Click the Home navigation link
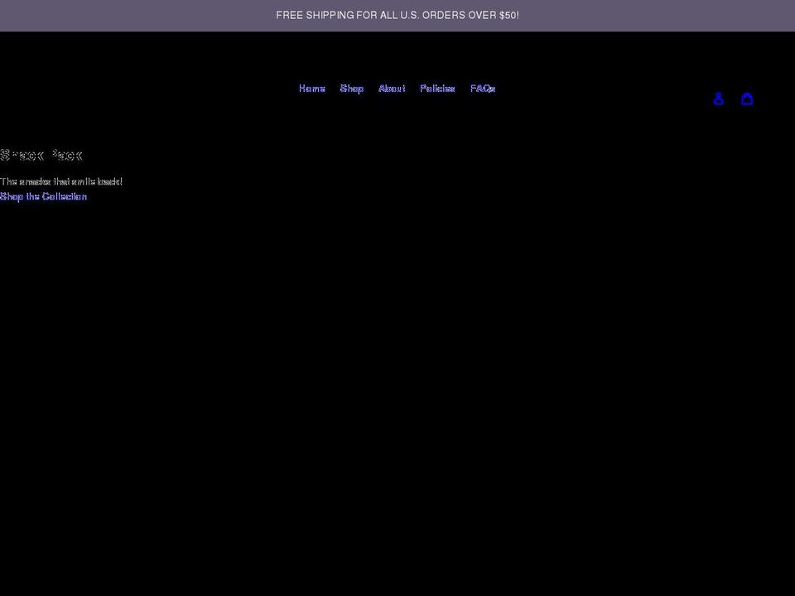 pos(312,88)
